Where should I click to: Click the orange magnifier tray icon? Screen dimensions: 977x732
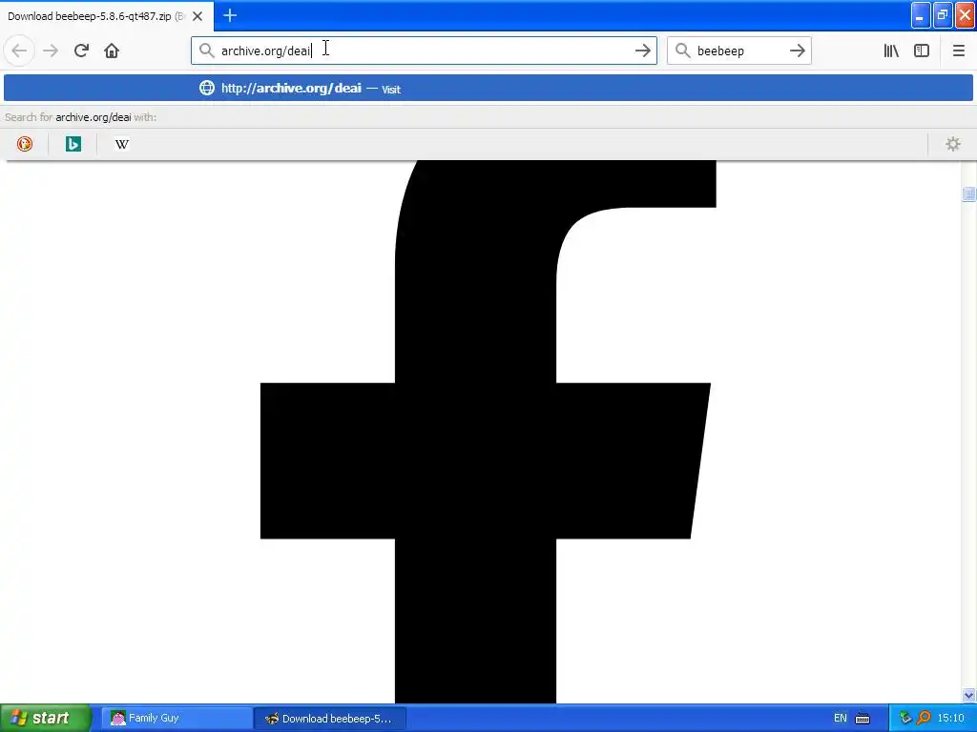[x=924, y=719]
